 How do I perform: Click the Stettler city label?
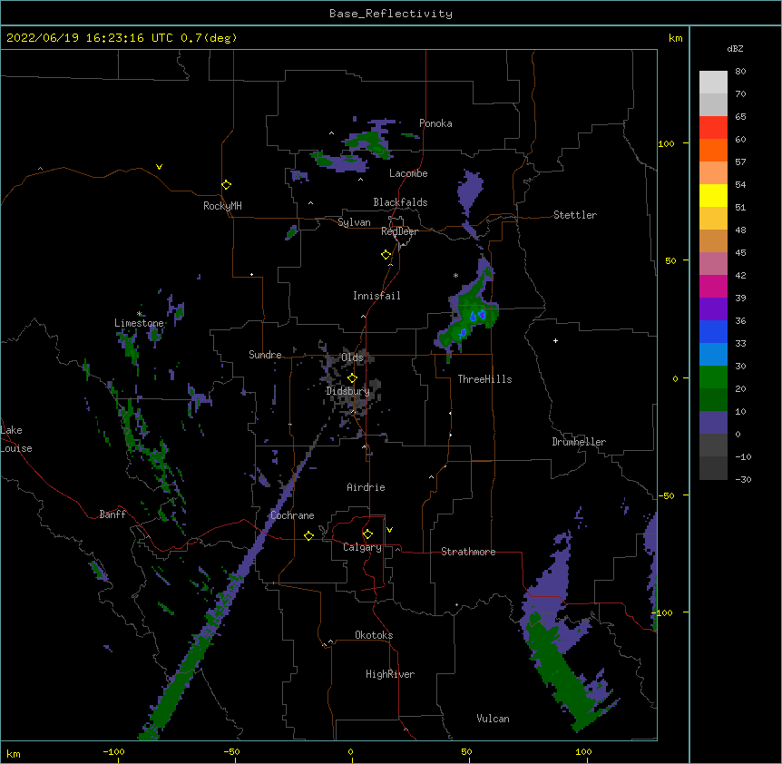coord(575,215)
